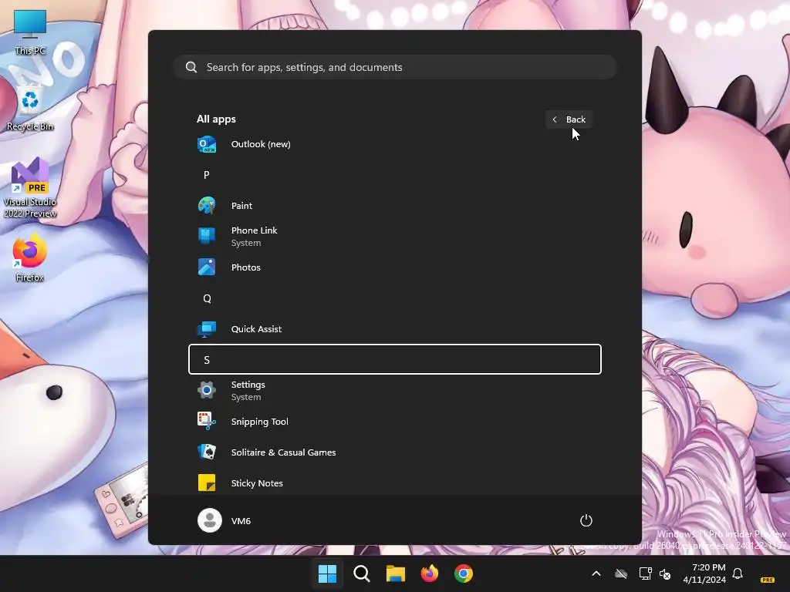Open Sticky Notes icon
This screenshot has height=592, width=790.
[207, 483]
